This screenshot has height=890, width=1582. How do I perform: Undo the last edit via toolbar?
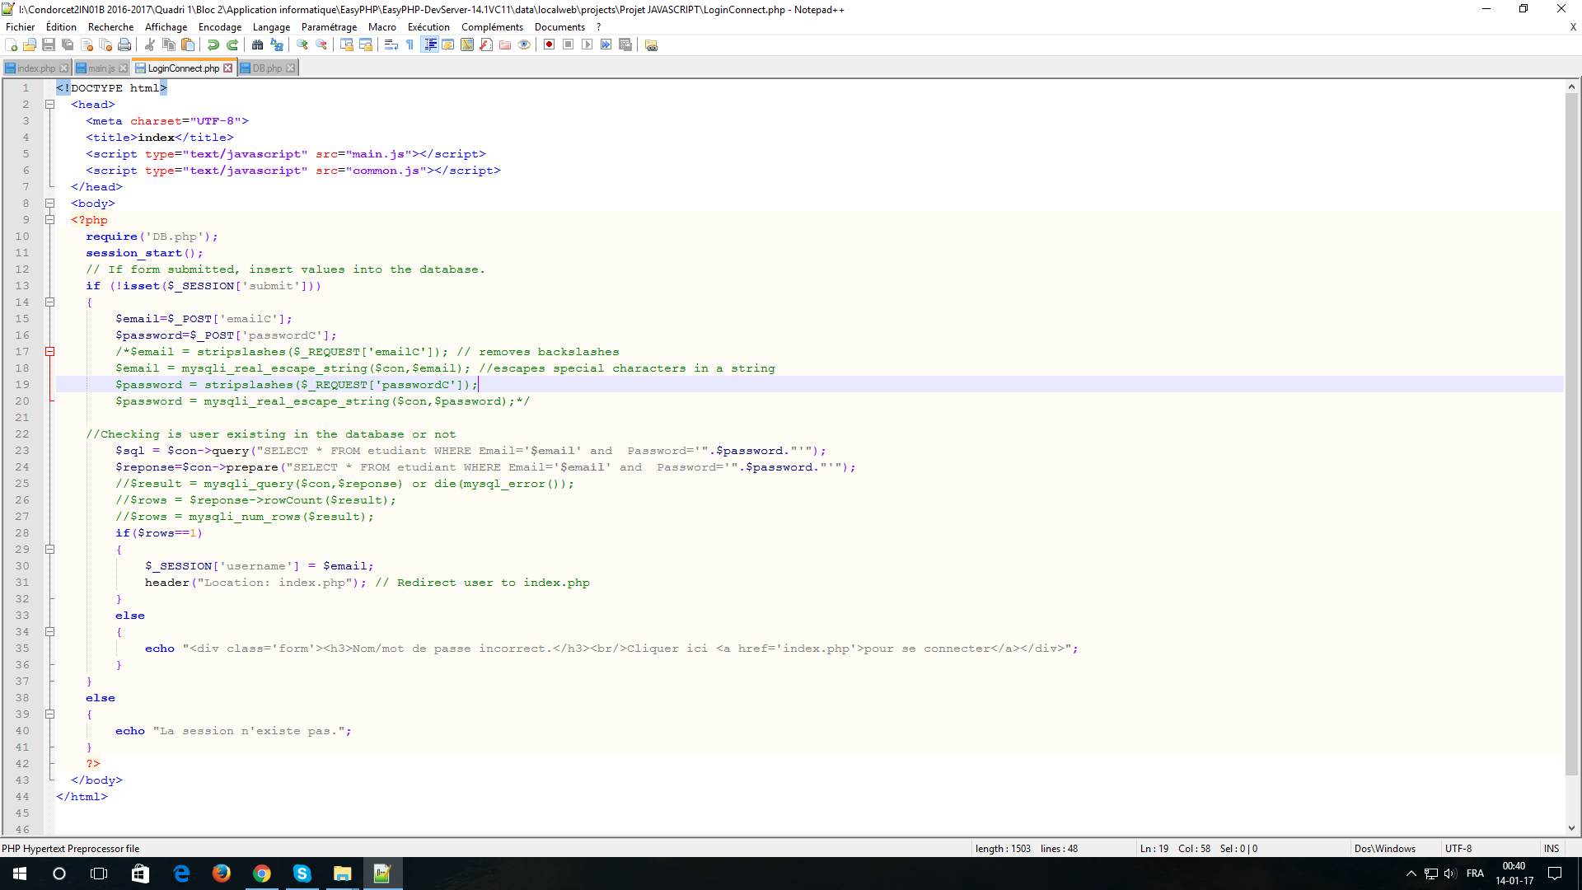pos(213,45)
